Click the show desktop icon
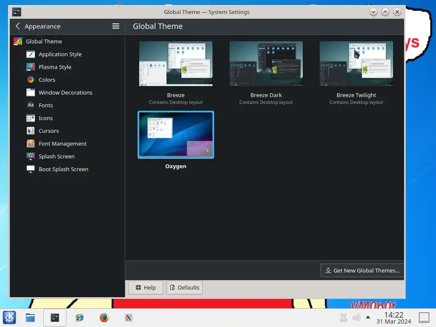Viewport: 436px width, 327px height. pos(425,318)
